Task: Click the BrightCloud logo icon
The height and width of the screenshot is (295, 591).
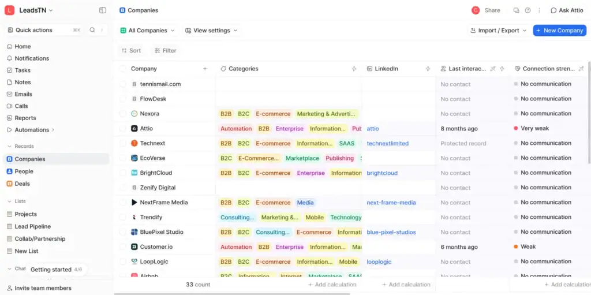Action: (x=134, y=173)
